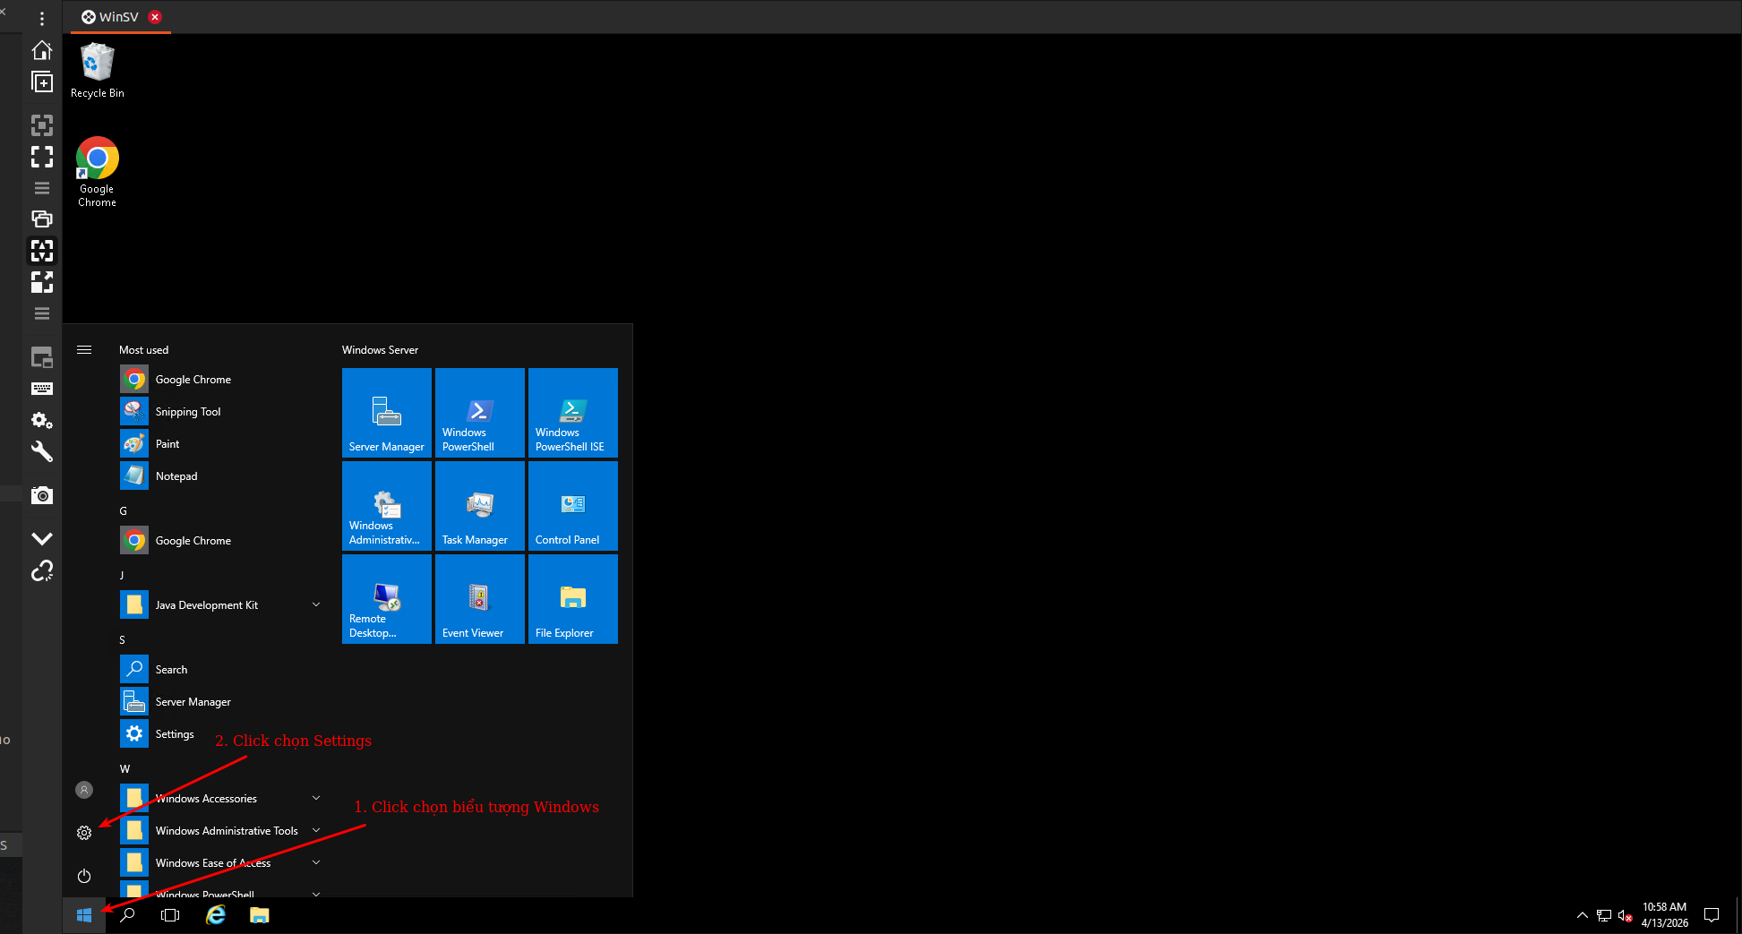Close the WinSV tab
1742x934 pixels.
[x=155, y=17]
